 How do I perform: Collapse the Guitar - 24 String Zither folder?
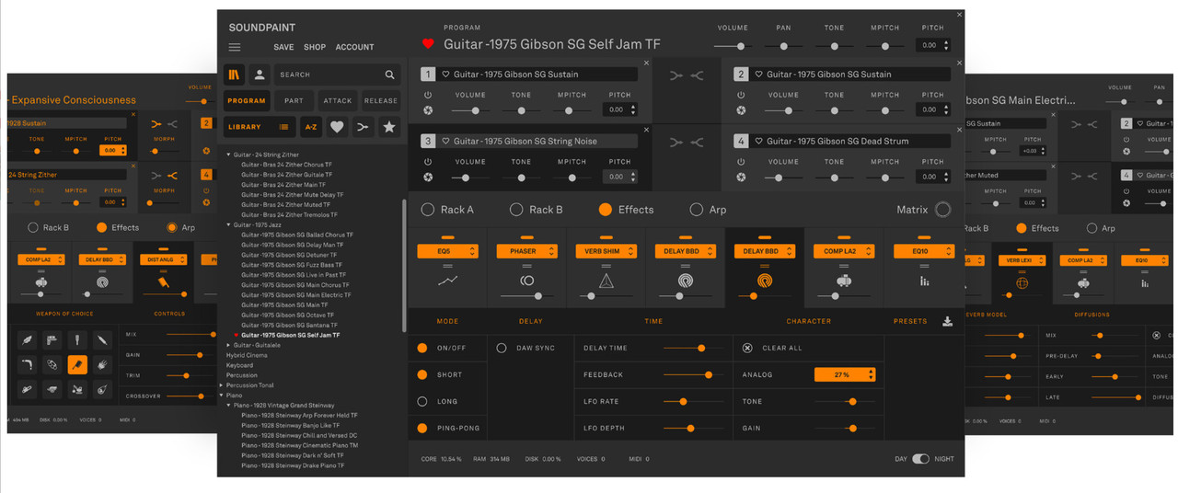pos(229,155)
